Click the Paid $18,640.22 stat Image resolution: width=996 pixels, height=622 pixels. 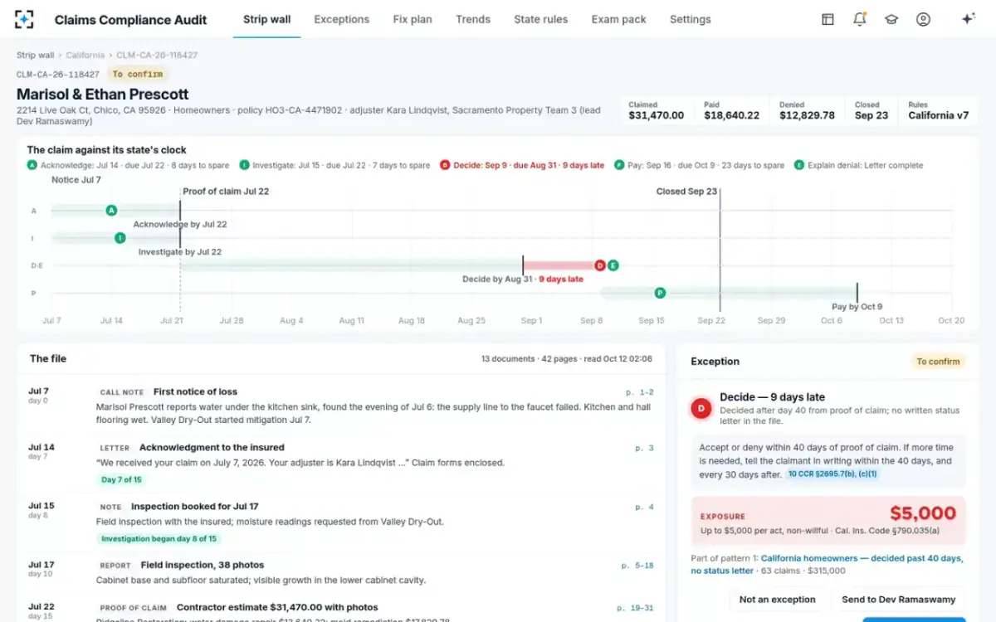[731, 111]
